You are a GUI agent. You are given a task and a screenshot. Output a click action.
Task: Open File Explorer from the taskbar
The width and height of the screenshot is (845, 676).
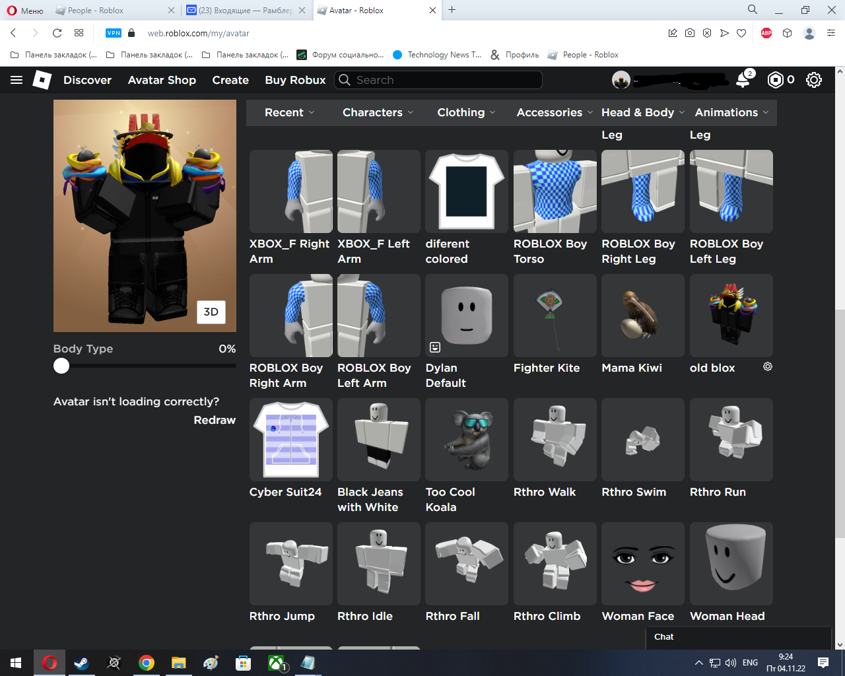pyautogui.click(x=178, y=663)
